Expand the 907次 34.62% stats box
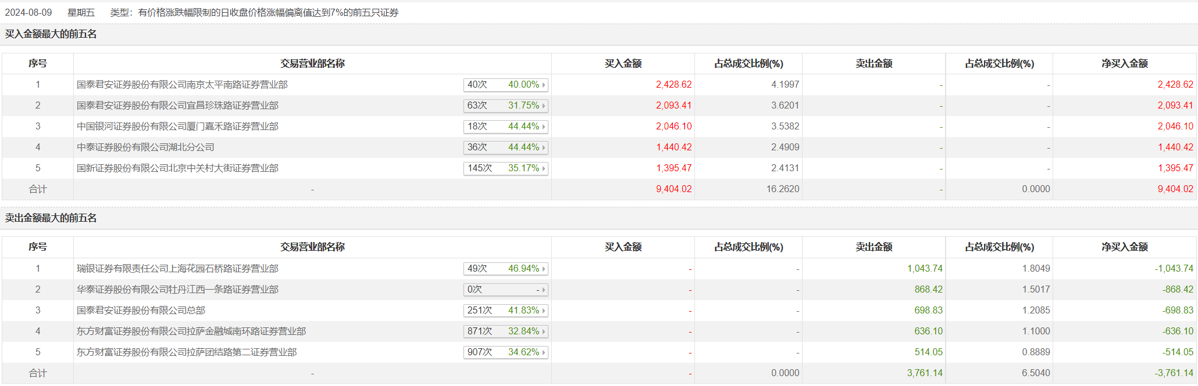 (505, 352)
